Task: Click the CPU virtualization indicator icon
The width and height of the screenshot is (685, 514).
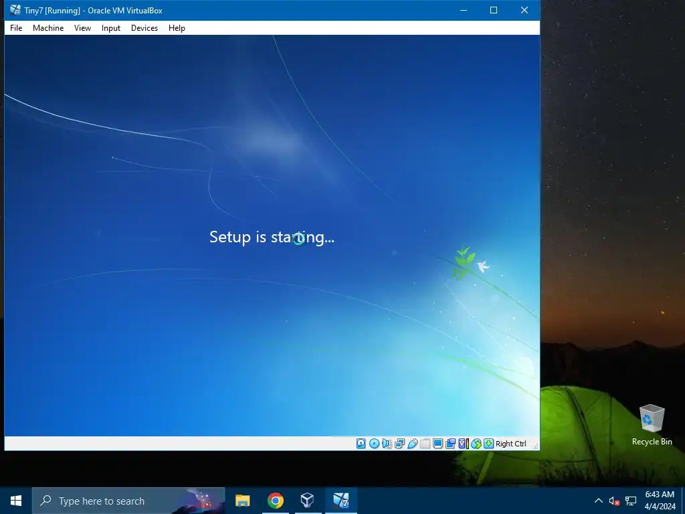Action: (x=464, y=444)
